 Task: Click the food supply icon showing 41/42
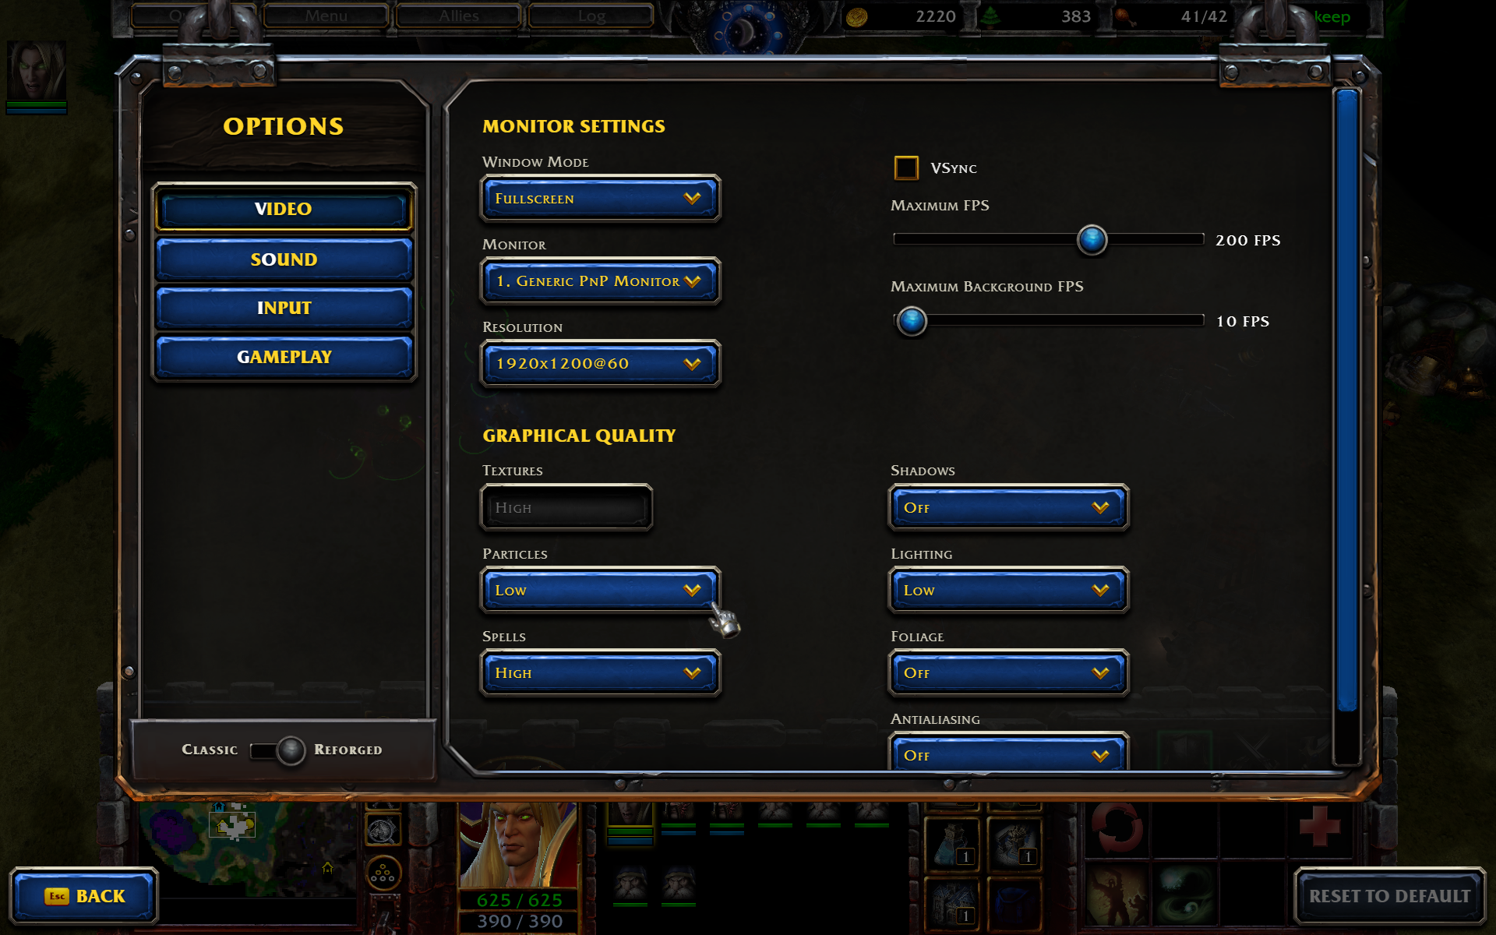1124,16
